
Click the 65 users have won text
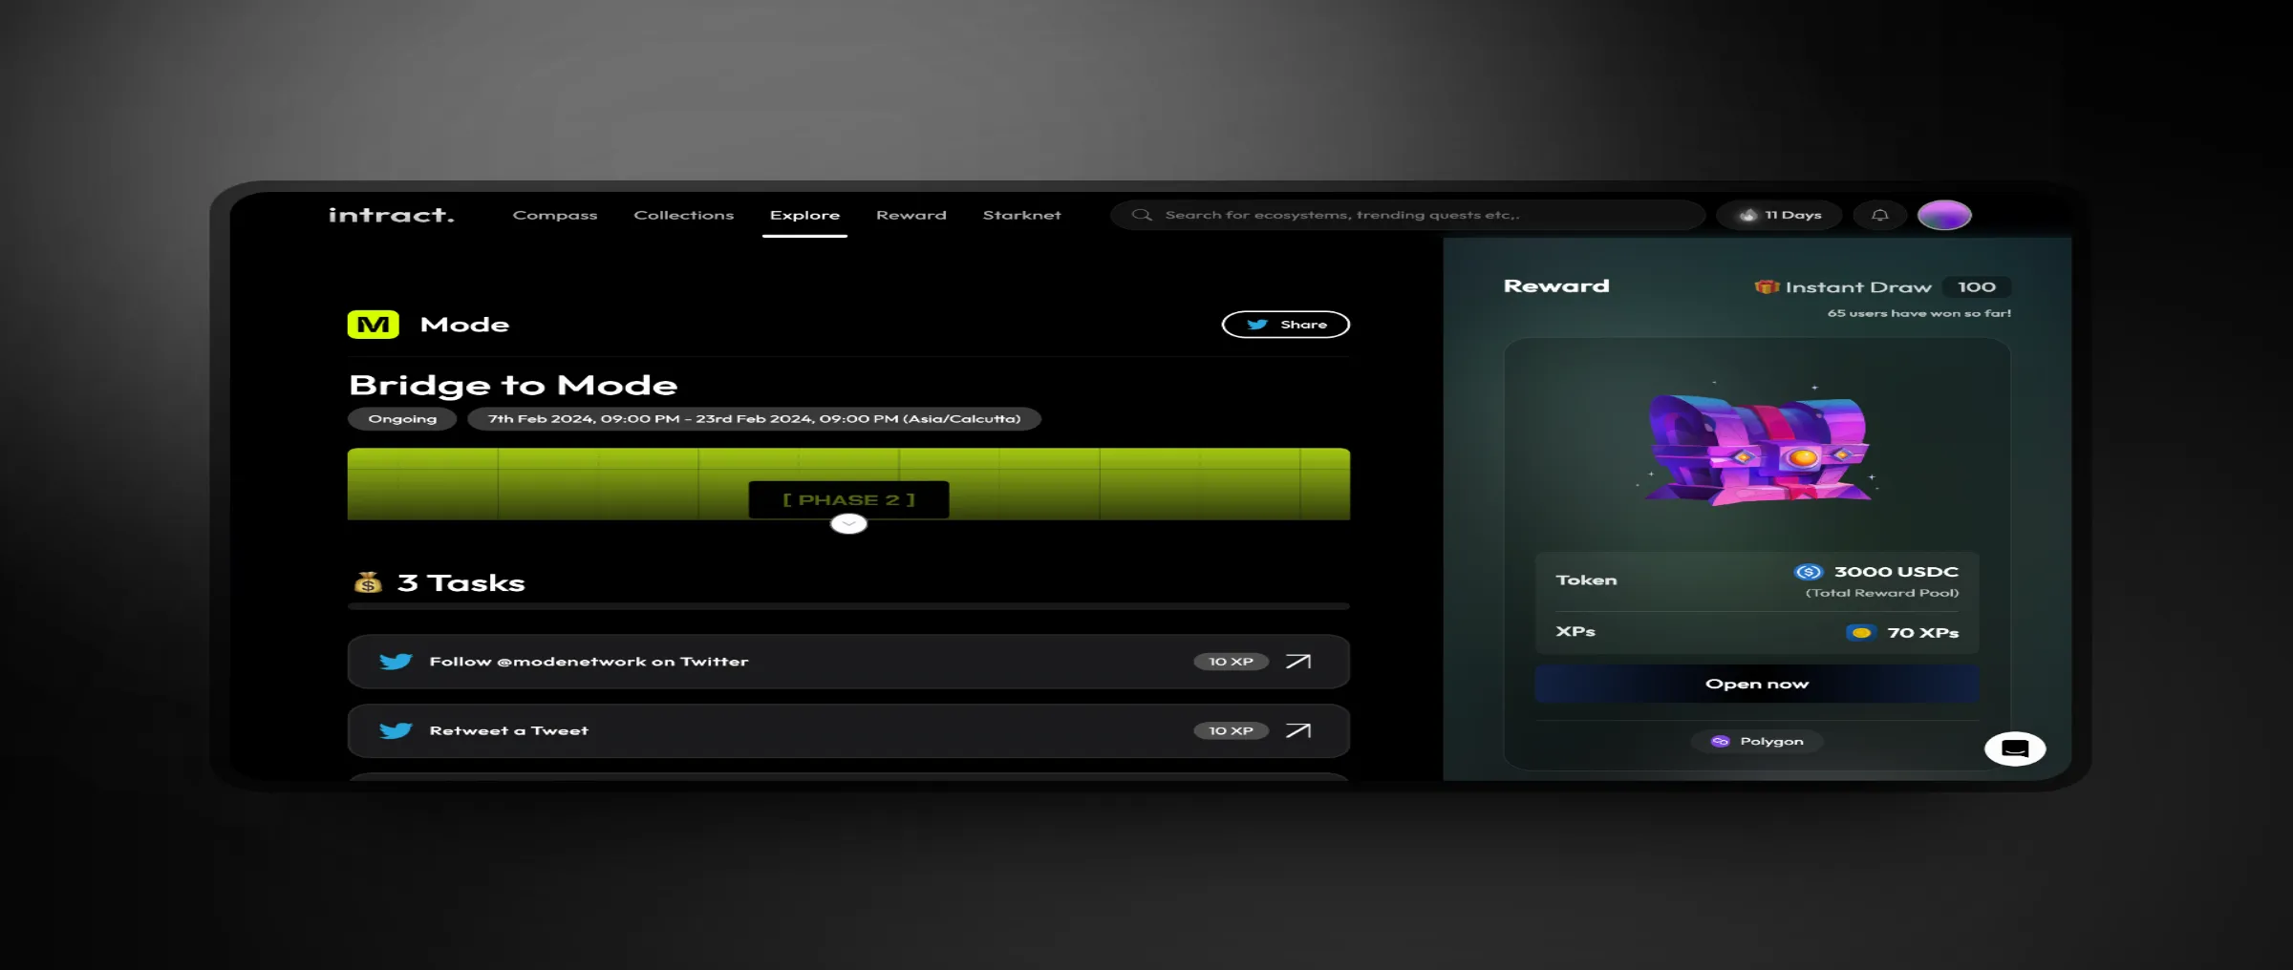[x=1918, y=313]
